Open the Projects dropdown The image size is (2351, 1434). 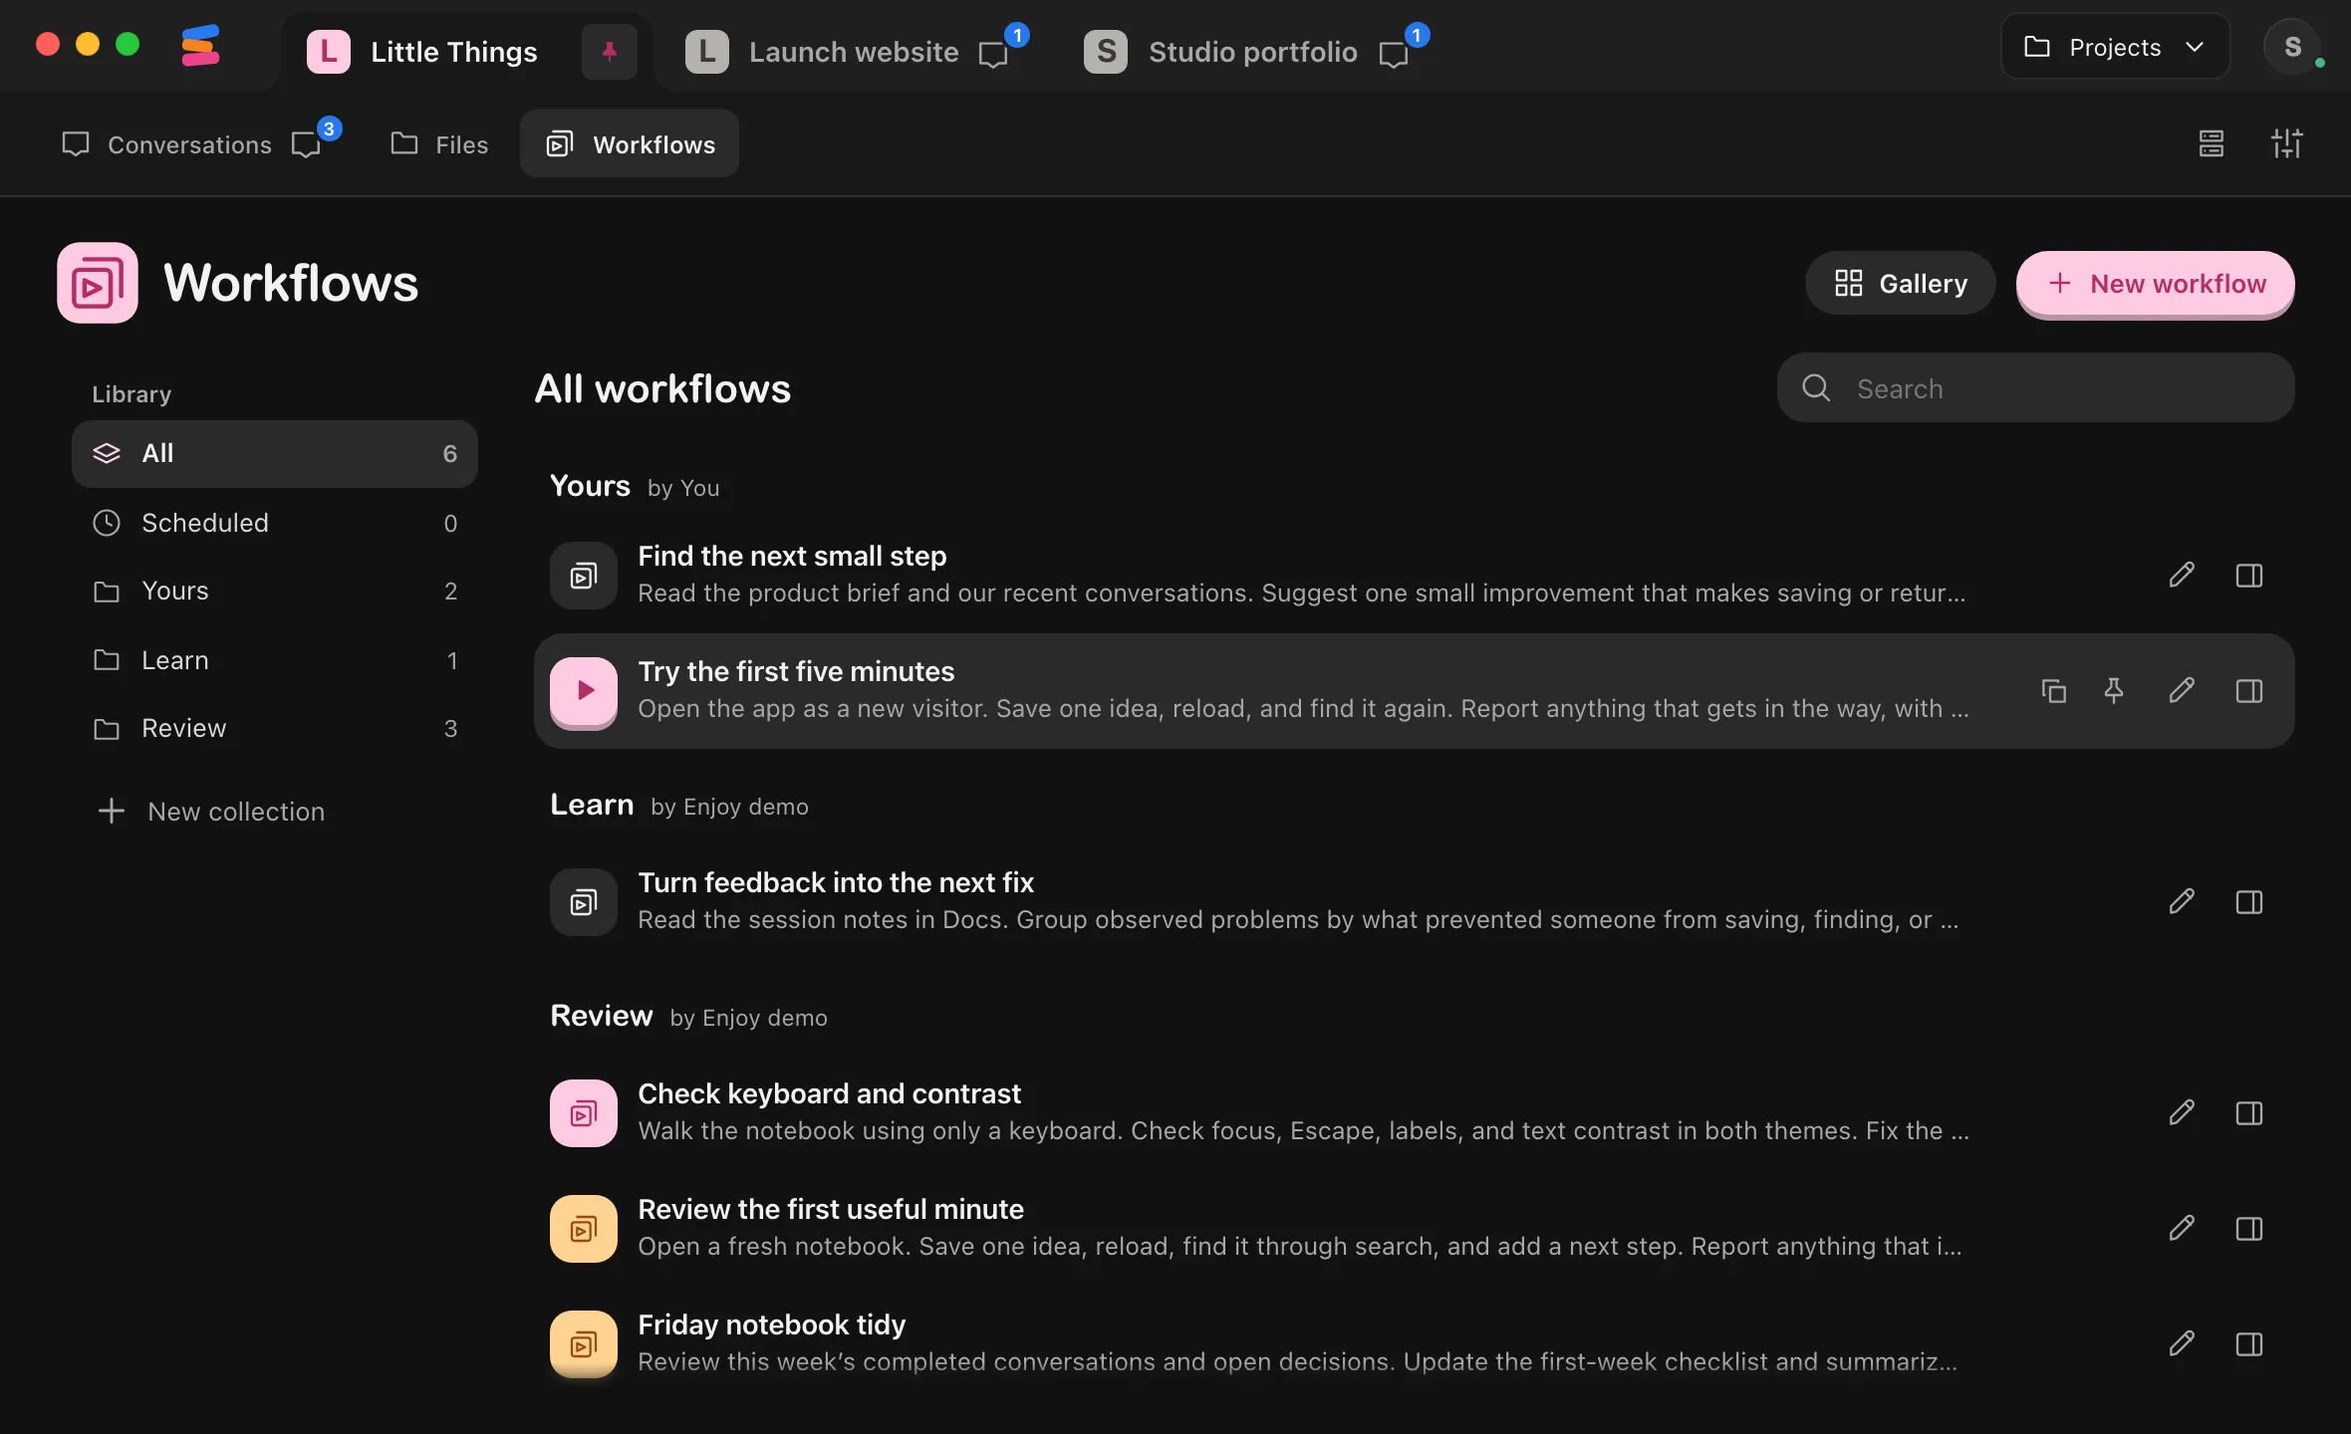coord(2115,47)
